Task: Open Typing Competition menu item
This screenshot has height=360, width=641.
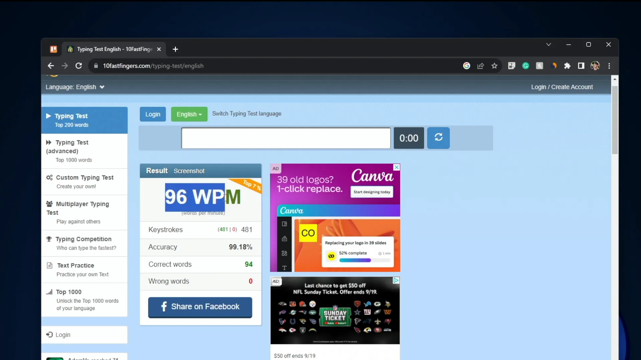Action: tap(84, 243)
